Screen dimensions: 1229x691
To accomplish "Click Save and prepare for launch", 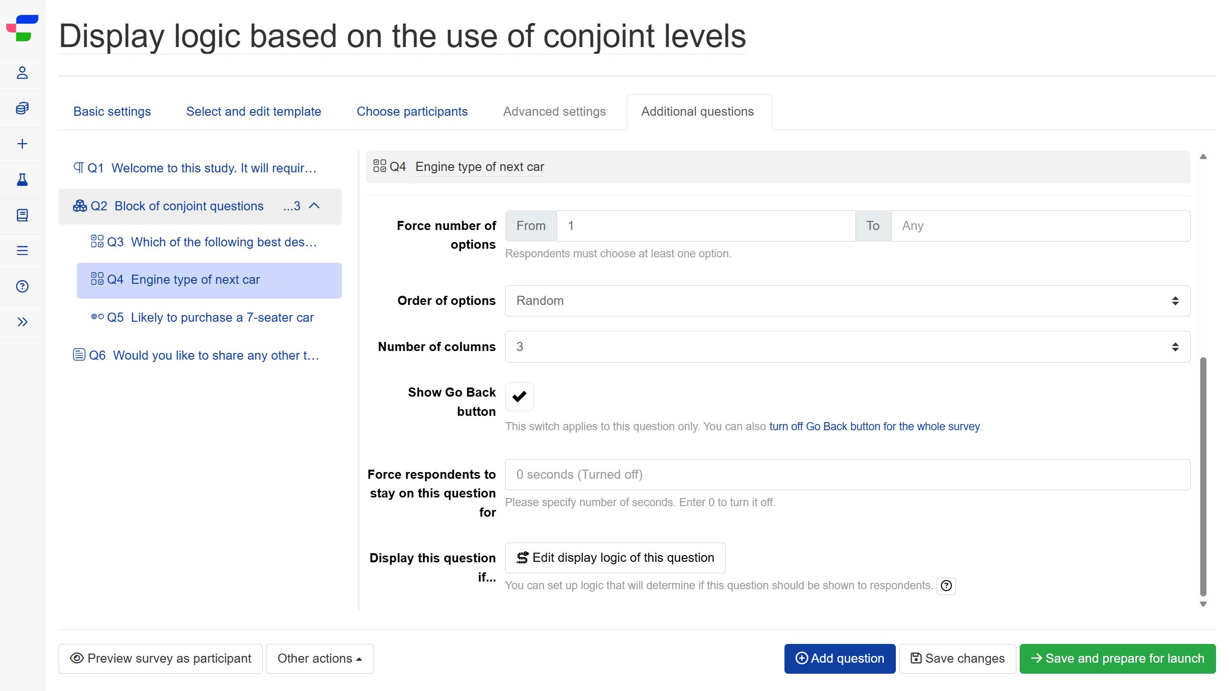I will pos(1118,658).
